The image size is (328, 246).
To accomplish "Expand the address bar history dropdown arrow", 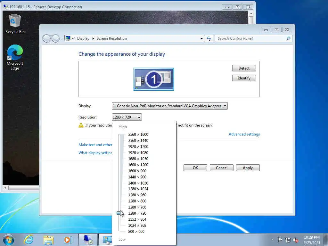I will coord(201,38).
